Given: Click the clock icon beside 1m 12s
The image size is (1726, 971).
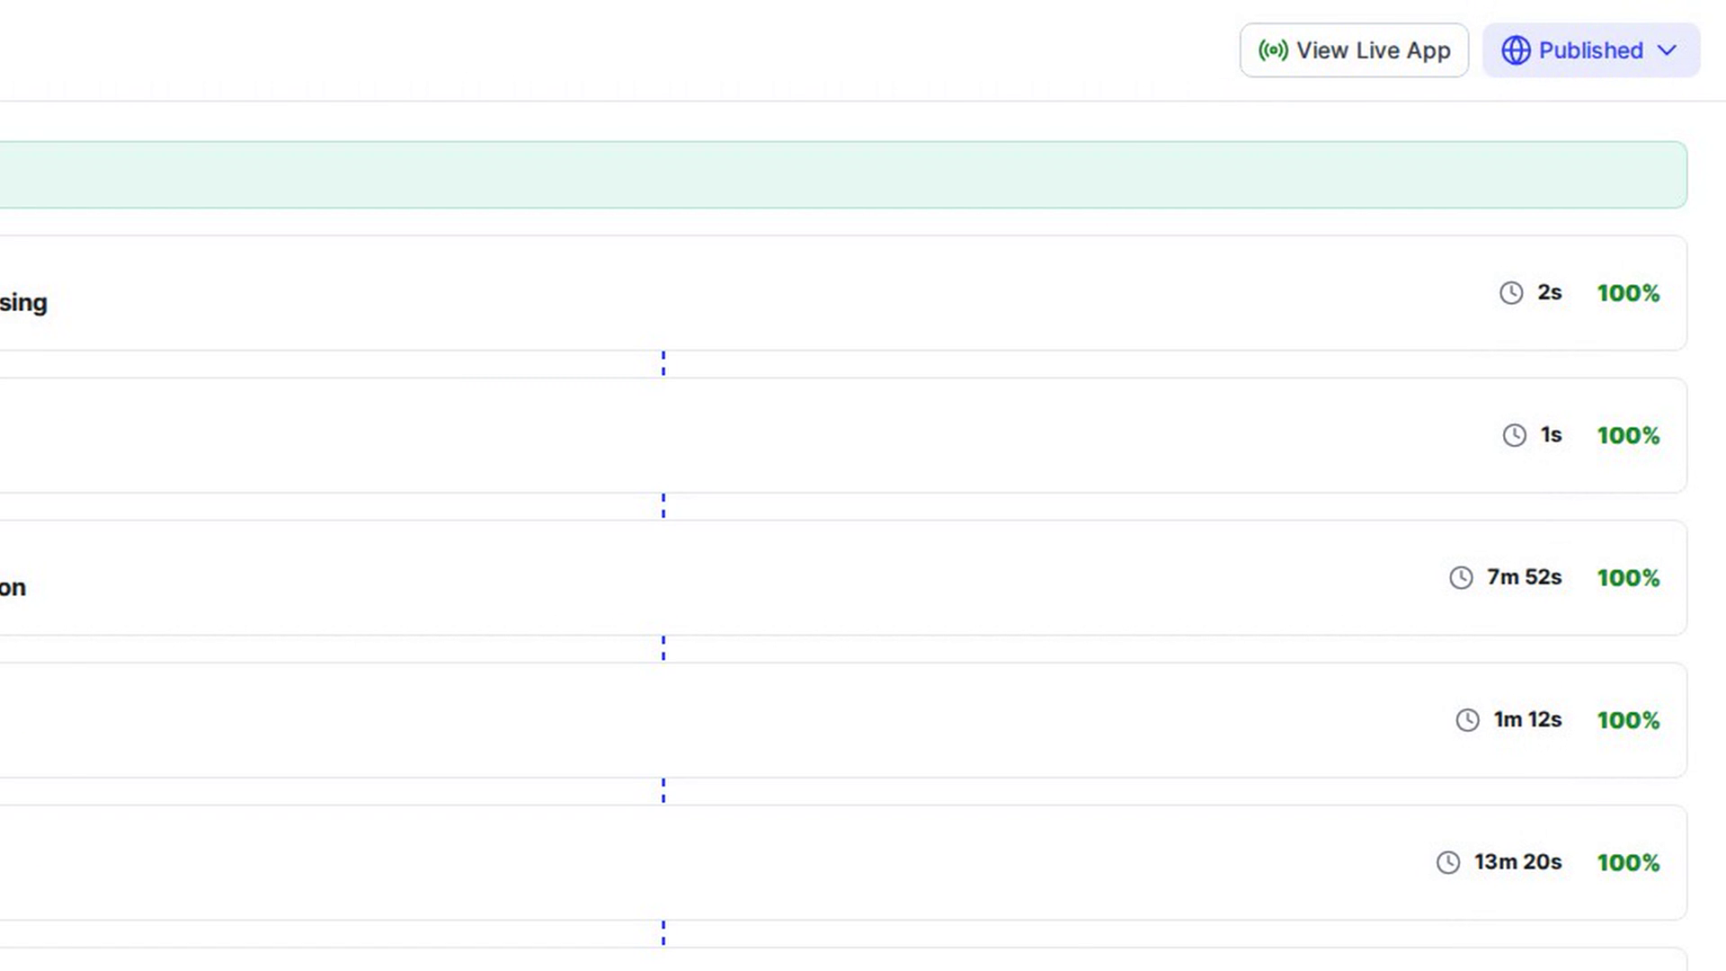Looking at the screenshot, I should tap(1468, 720).
